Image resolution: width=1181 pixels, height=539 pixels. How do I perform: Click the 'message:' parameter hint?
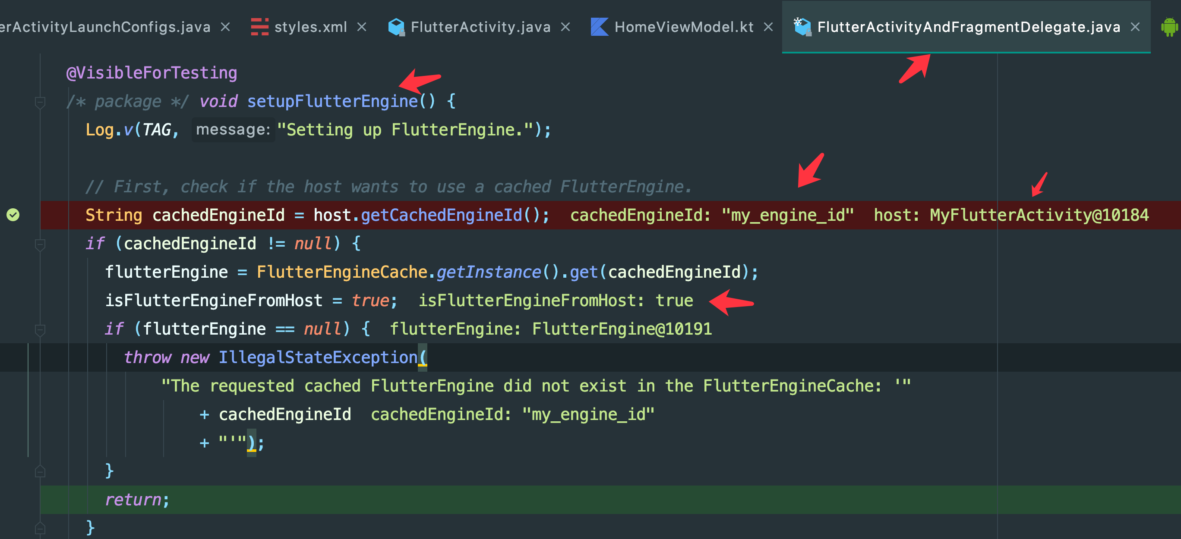233,130
